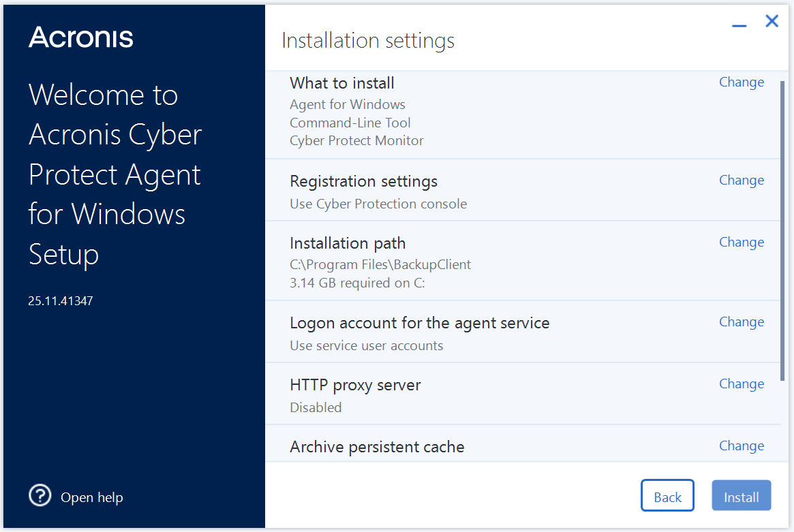Change the Archive persistent cache setting
The image size is (794, 532).
click(x=741, y=446)
